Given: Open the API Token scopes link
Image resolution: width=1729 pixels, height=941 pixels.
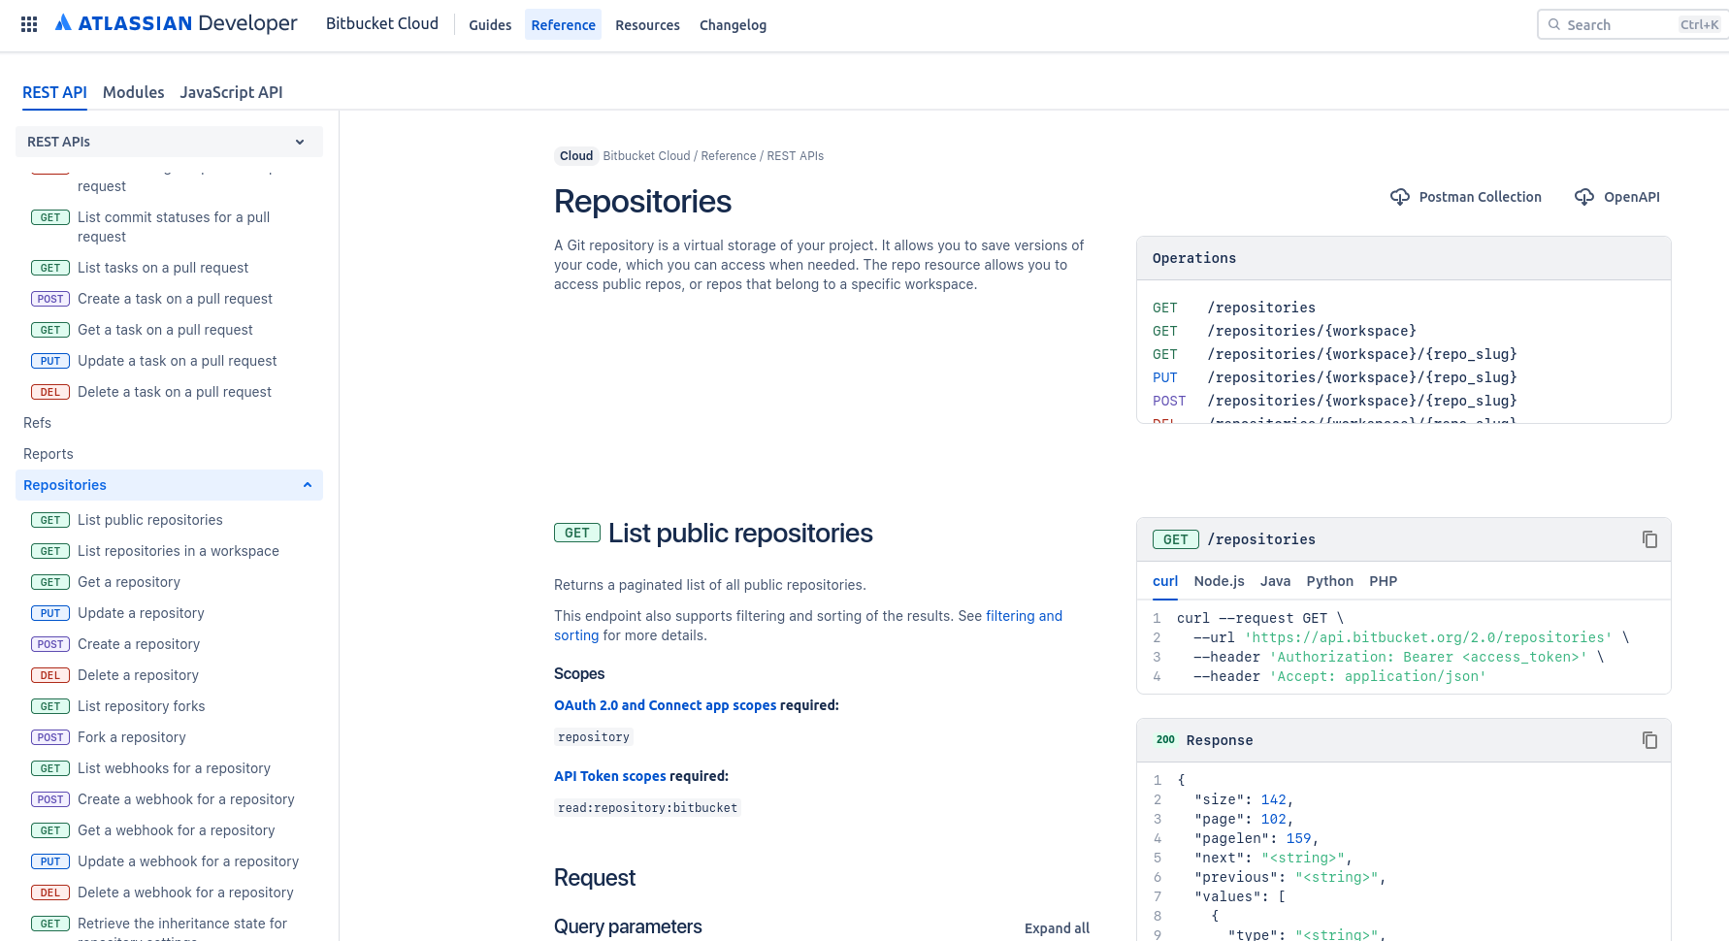Looking at the screenshot, I should [x=609, y=776].
